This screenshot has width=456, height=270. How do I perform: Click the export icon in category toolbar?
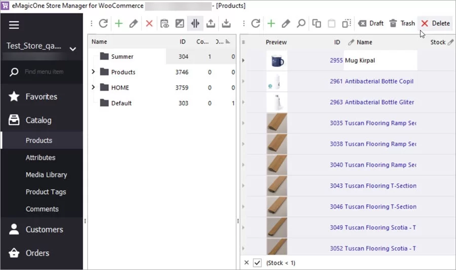(x=211, y=23)
